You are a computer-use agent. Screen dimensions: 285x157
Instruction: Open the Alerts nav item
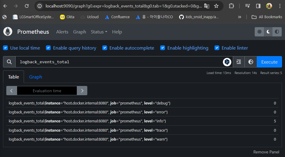pos(62,32)
